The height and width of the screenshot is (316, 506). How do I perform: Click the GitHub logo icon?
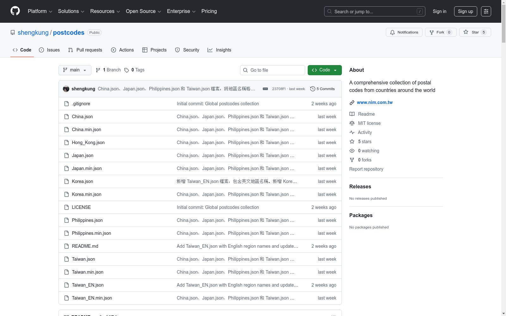pyautogui.click(x=15, y=11)
